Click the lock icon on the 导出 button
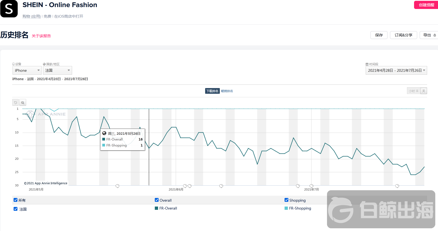 pyautogui.click(x=435, y=35)
